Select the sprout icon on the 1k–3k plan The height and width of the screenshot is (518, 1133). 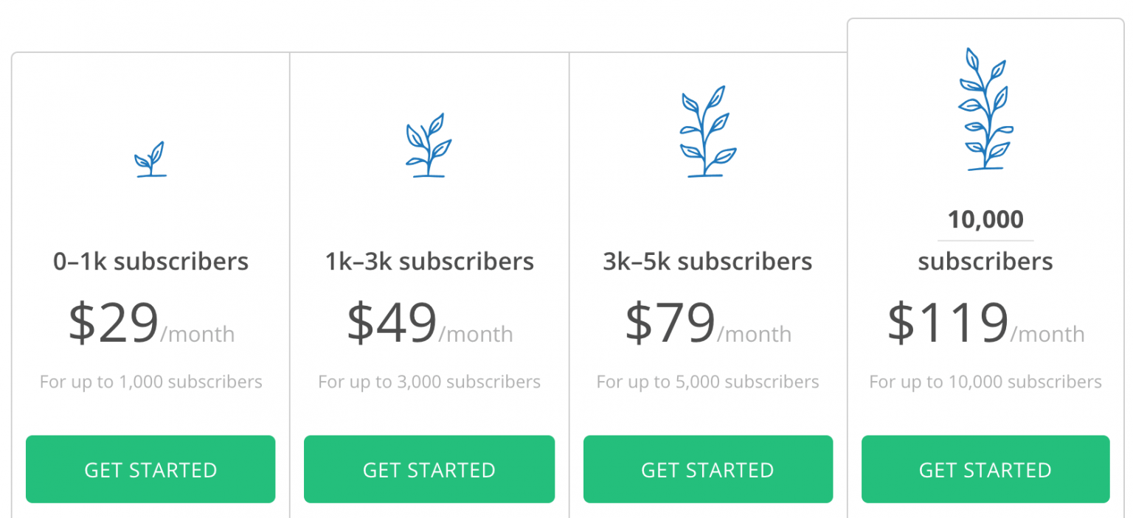pos(428,144)
